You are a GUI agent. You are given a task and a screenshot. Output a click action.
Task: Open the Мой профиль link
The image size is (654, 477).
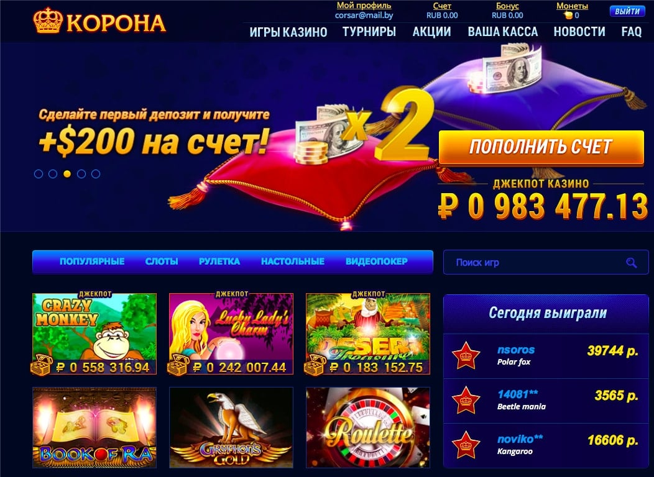(x=364, y=6)
